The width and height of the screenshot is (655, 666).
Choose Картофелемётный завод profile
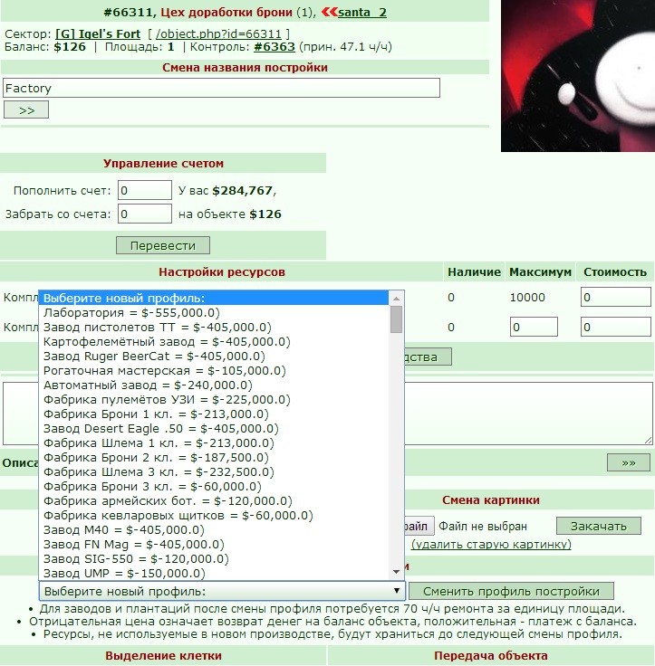214,341
